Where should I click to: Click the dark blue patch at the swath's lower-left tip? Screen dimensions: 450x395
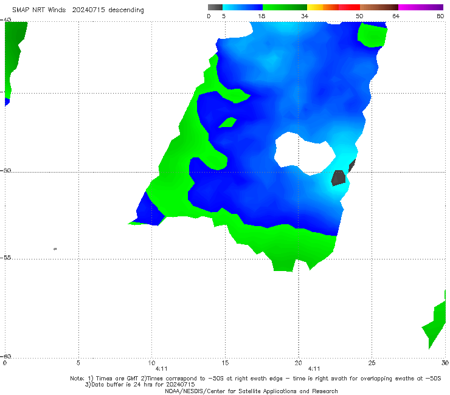coord(149,211)
